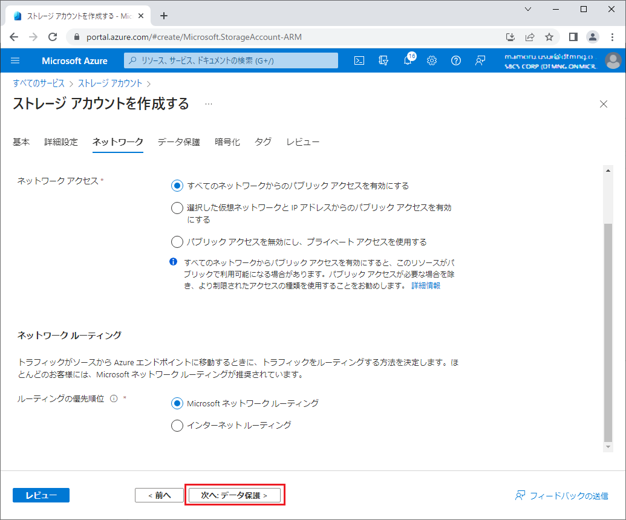This screenshot has width=626, height=520.
Task: Open the account profile avatar
Action: 613,60
